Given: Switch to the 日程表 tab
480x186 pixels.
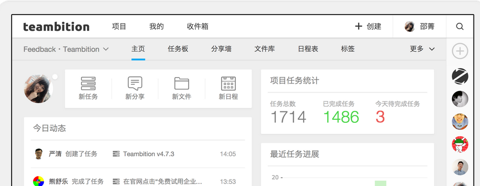Looking at the screenshot, I should click(308, 49).
